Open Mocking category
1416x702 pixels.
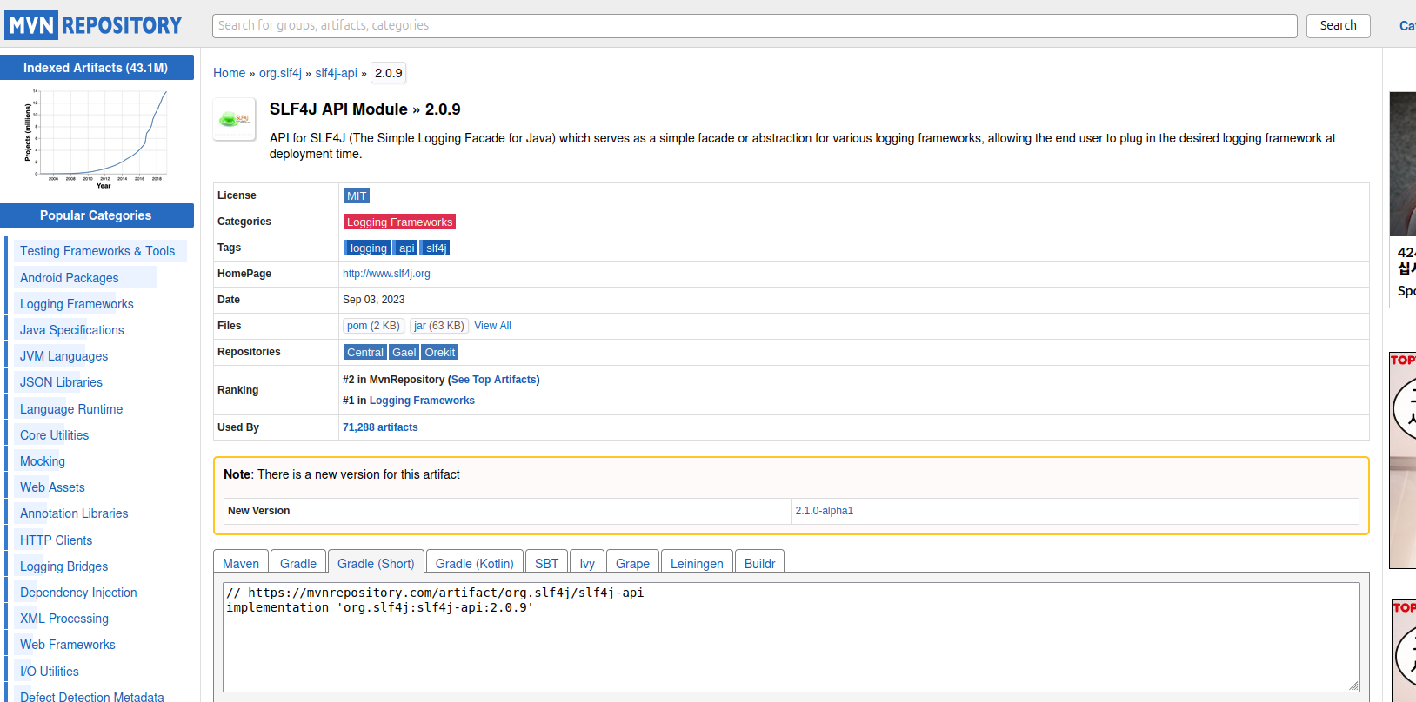coord(43,461)
